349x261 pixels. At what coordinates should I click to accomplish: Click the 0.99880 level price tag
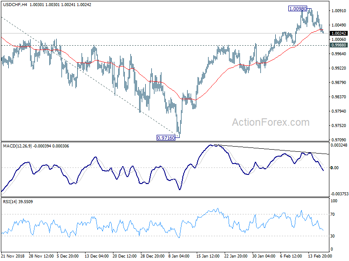339,45
